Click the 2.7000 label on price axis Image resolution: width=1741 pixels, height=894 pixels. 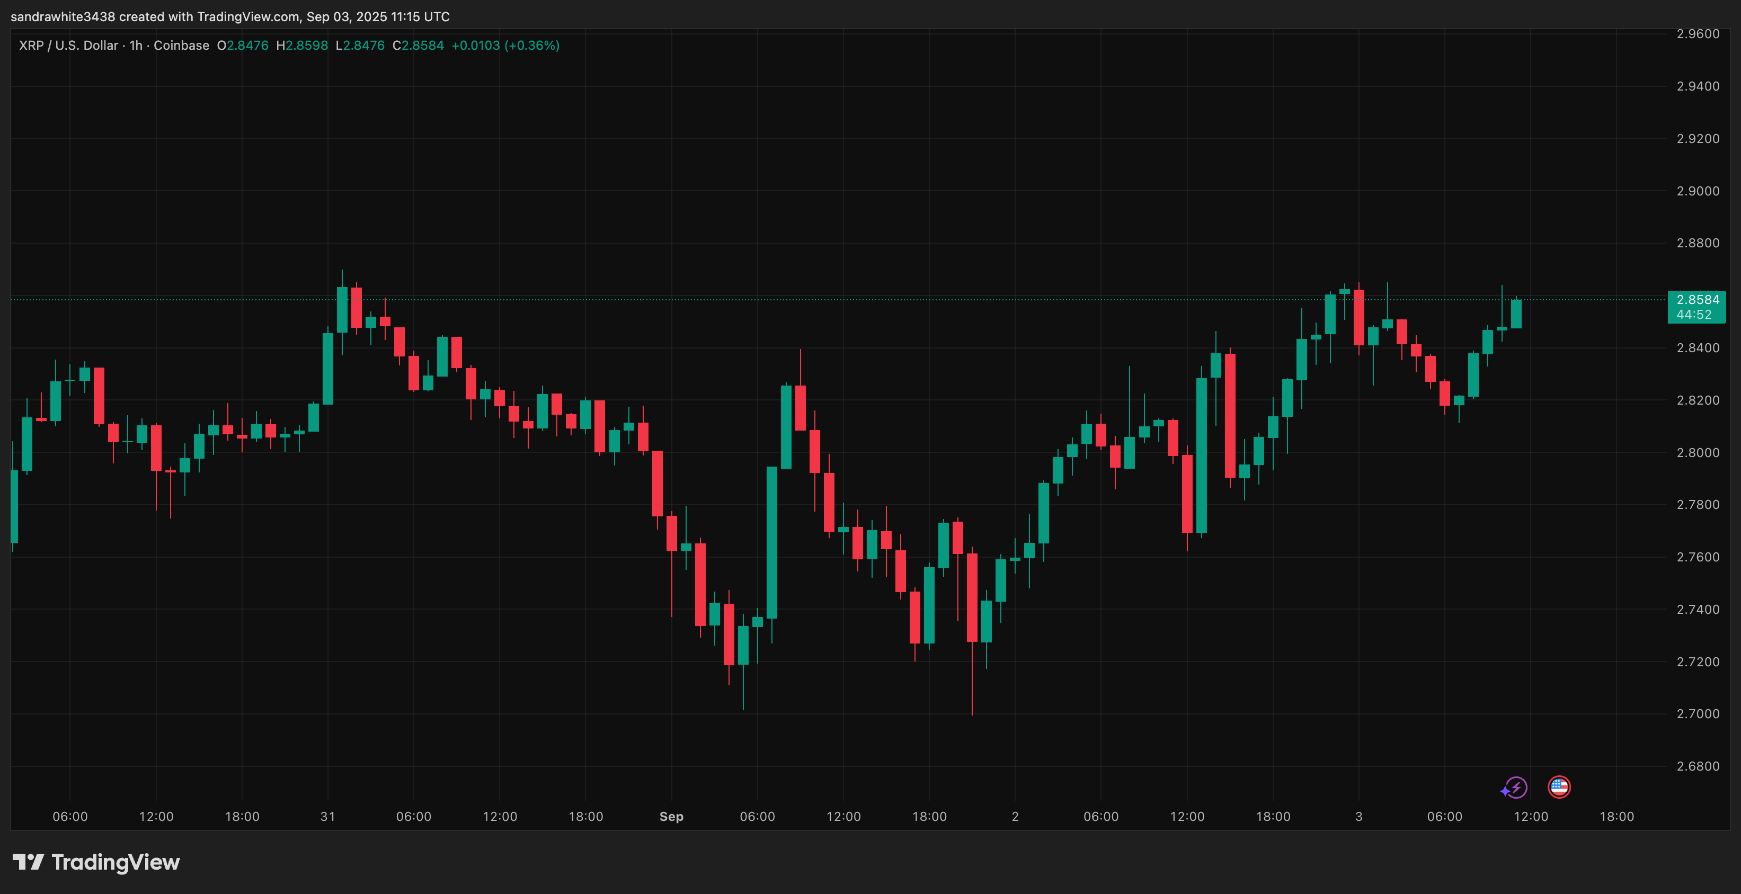pyautogui.click(x=1698, y=713)
